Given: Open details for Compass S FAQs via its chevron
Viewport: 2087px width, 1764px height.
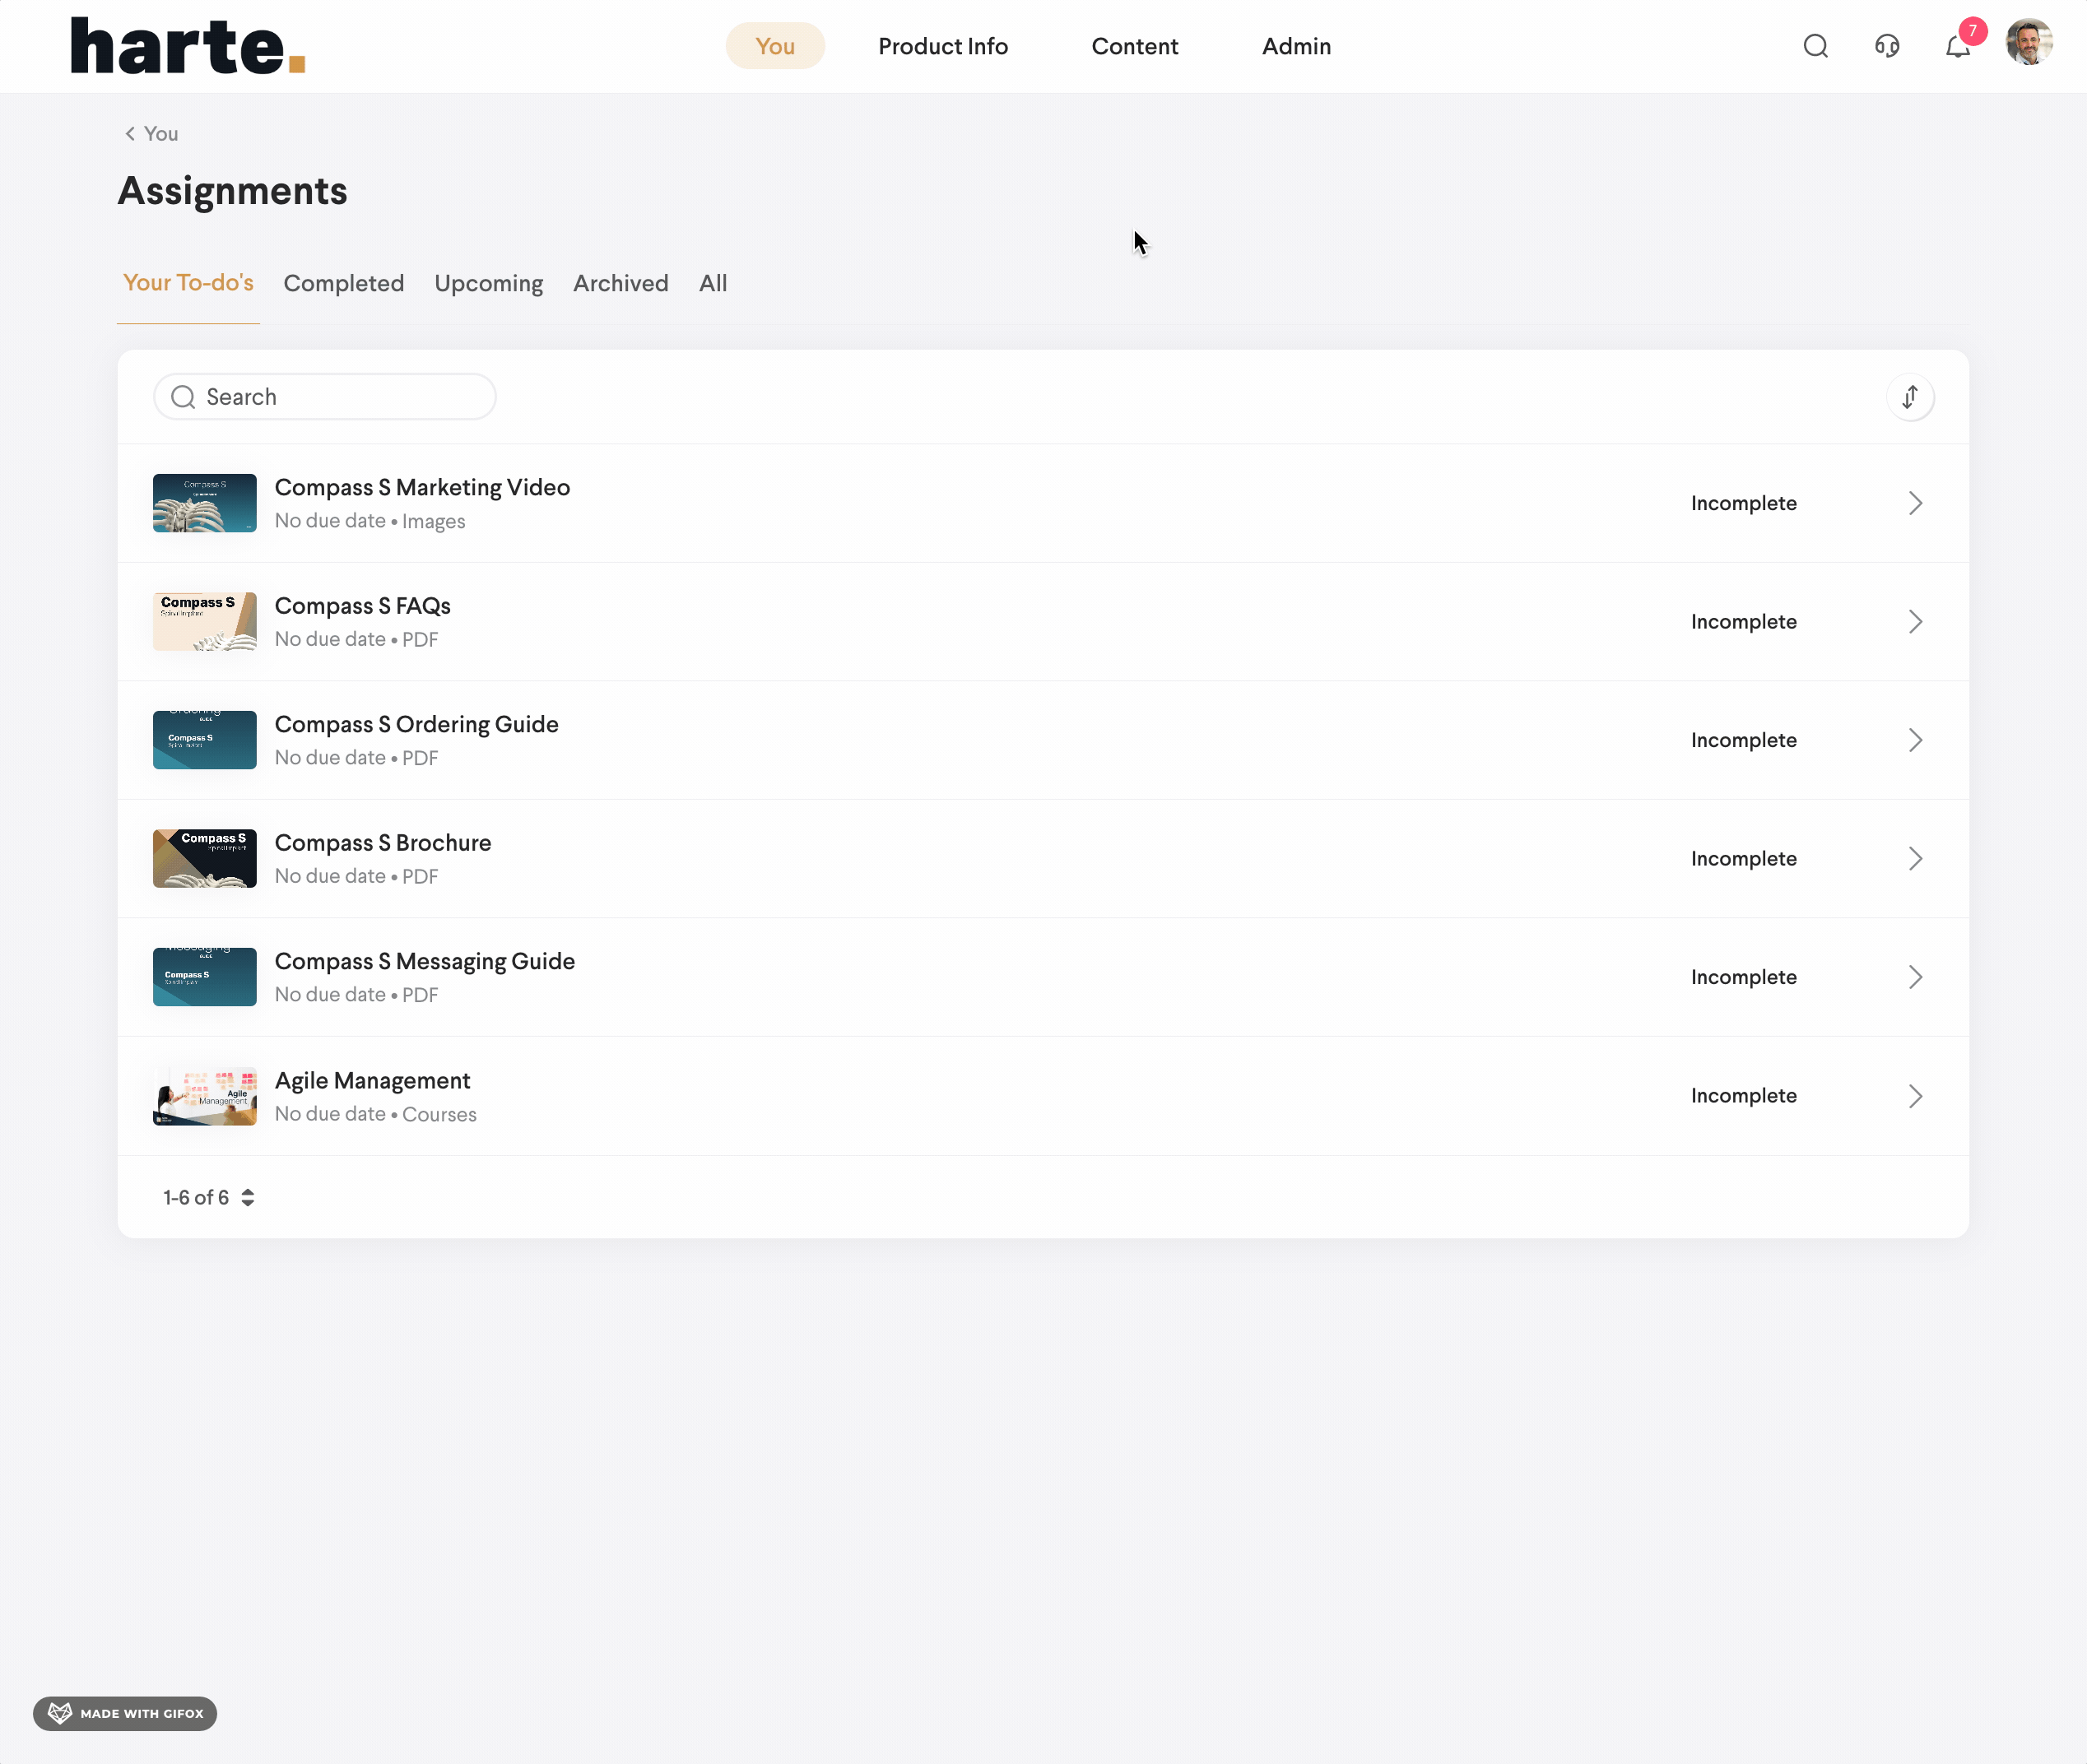Looking at the screenshot, I should click(1916, 621).
